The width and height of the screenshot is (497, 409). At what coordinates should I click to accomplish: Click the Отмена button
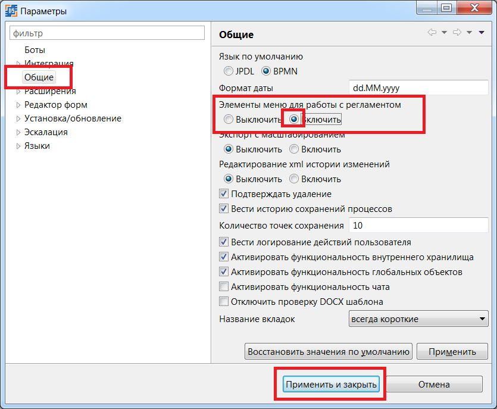point(434,384)
